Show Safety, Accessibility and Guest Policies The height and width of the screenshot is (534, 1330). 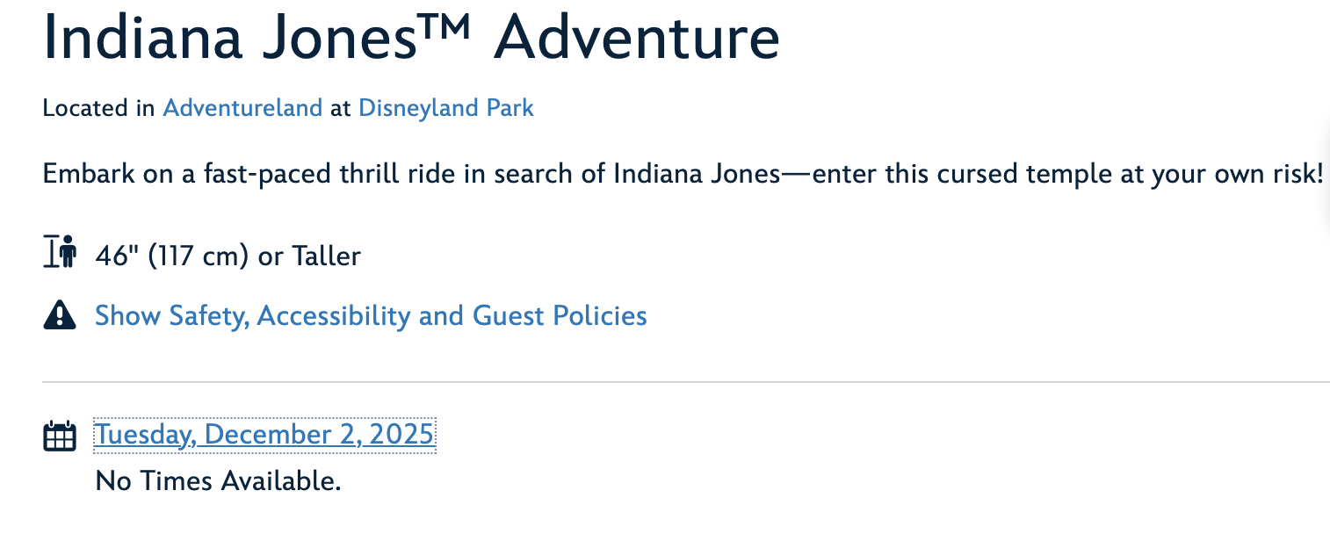click(370, 315)
